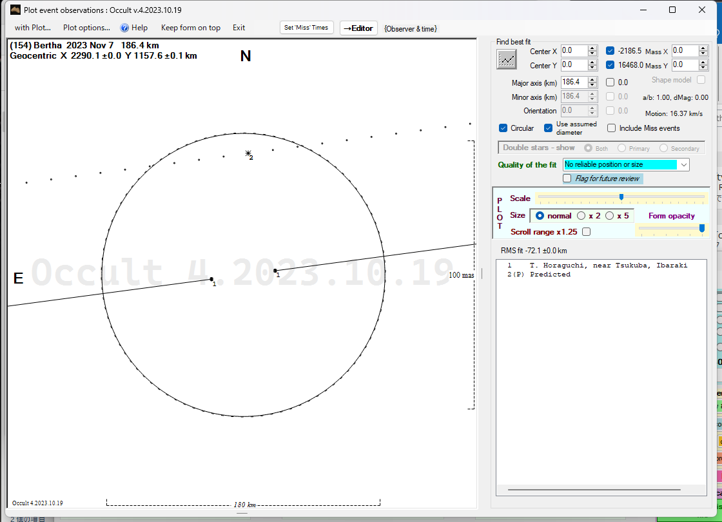Open the Quality of the fit dropdown
The image size is (722, 522).
tap(683, 165)
